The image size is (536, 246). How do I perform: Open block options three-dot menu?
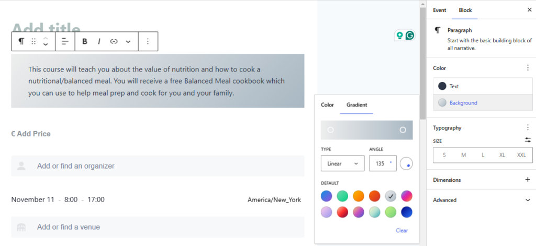point(148,41)
